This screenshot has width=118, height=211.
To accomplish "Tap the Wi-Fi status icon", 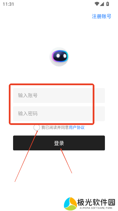I will point(97,4).
